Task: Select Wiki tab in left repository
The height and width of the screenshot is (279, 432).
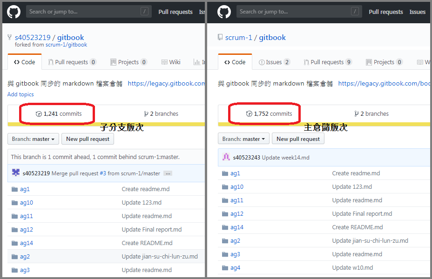Action: click(171, 62)
